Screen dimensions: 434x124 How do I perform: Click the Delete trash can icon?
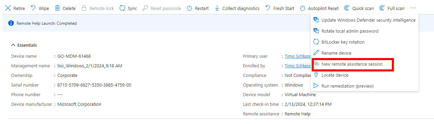pos(57,8)
